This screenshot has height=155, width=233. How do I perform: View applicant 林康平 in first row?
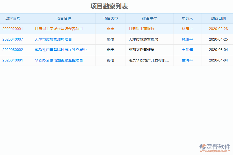pyautogui.click(x=187, y=29)
